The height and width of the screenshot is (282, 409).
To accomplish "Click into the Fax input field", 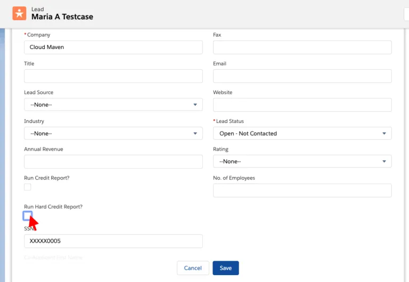I will (302, 47).
